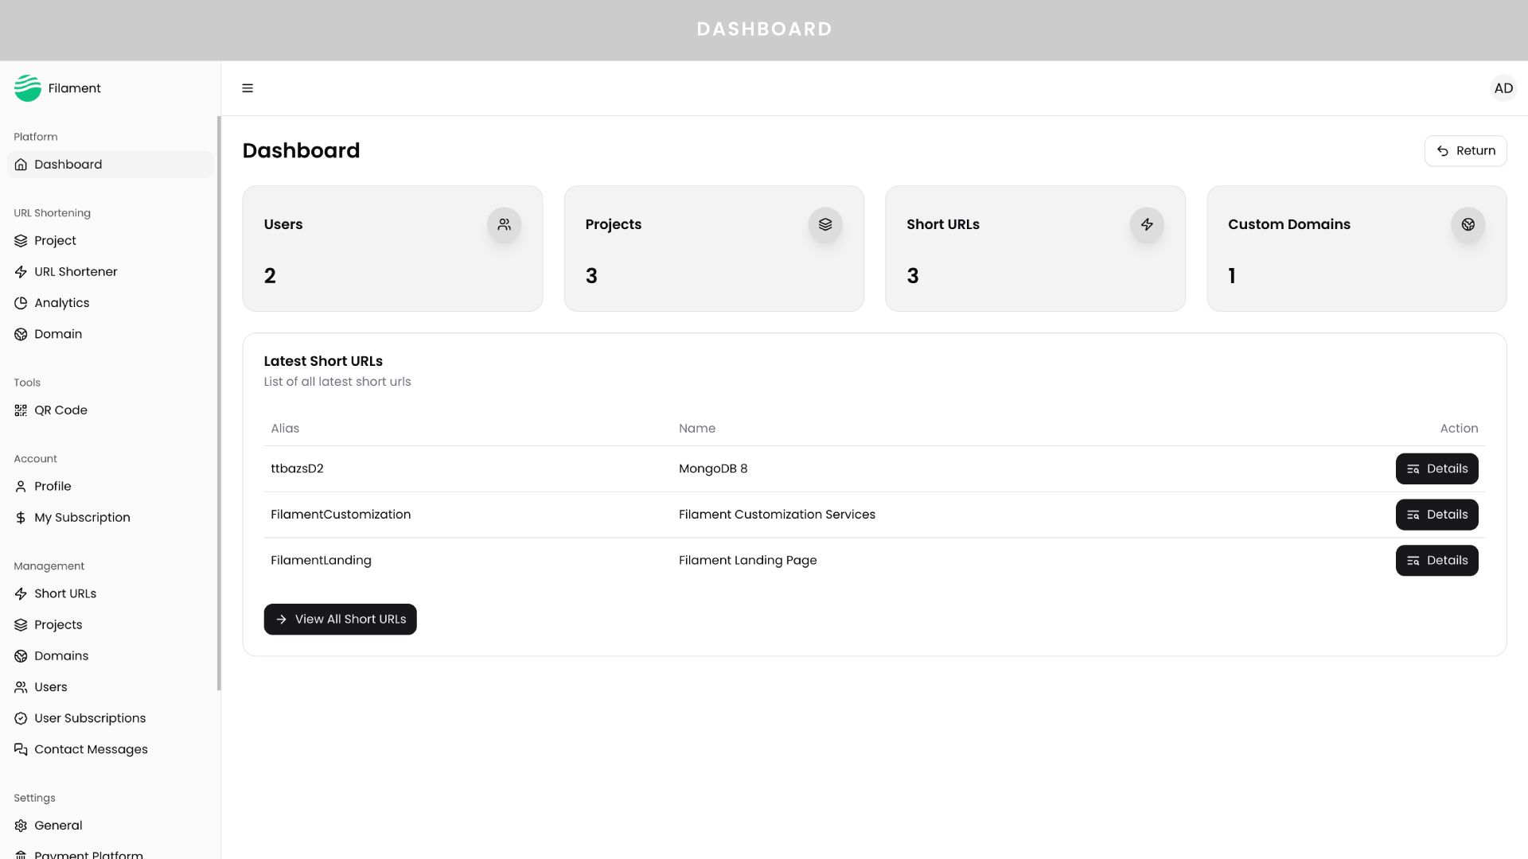Image resolution: width=1528 pixels, height=859 pixels.
Task: Go to Analytics in sidebar
Action: (x=61, y=303)
